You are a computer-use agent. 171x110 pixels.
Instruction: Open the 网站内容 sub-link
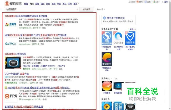pos(62,66)
